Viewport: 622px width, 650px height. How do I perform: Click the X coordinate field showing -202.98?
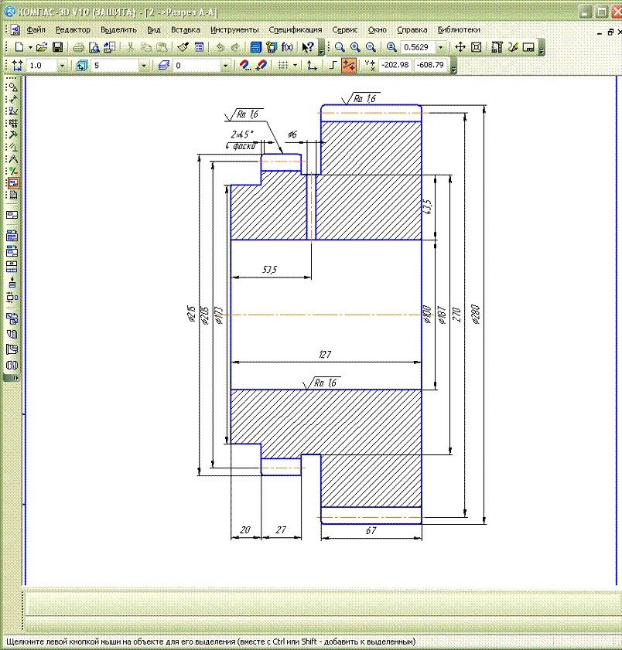(x=394, y=66)
